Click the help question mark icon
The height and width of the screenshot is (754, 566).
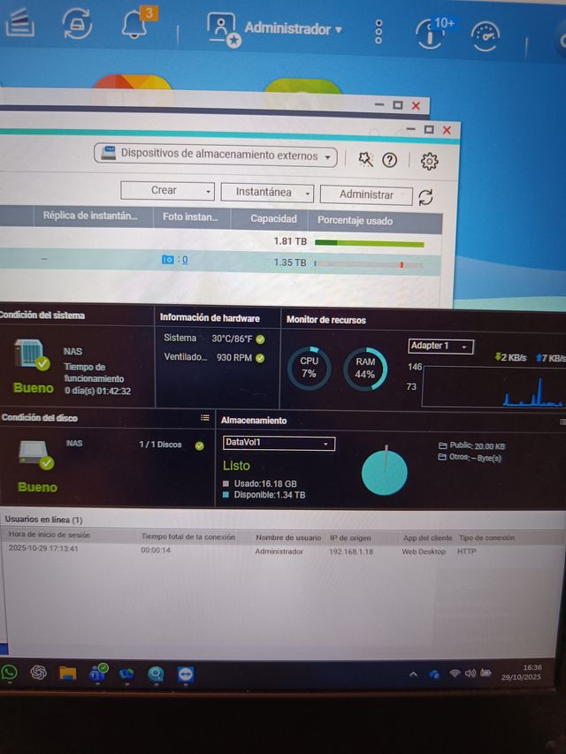389,159
